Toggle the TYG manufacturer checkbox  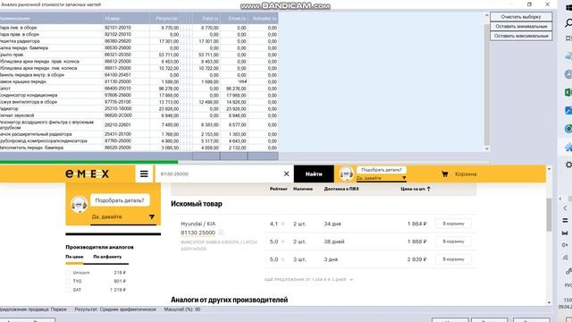(68, 281)
